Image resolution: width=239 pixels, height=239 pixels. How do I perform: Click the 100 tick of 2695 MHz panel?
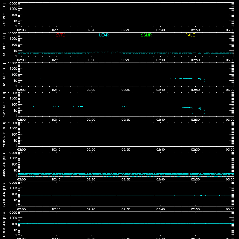14,134
